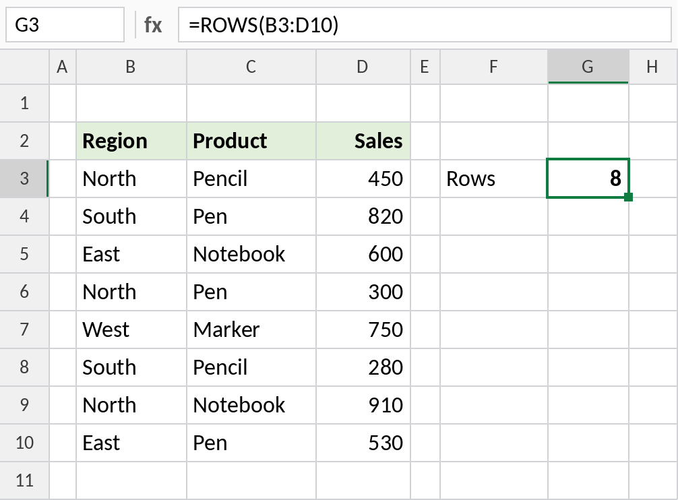Screen dimensions: 678x500
Task: Select column F header
Action: (494, 67)
